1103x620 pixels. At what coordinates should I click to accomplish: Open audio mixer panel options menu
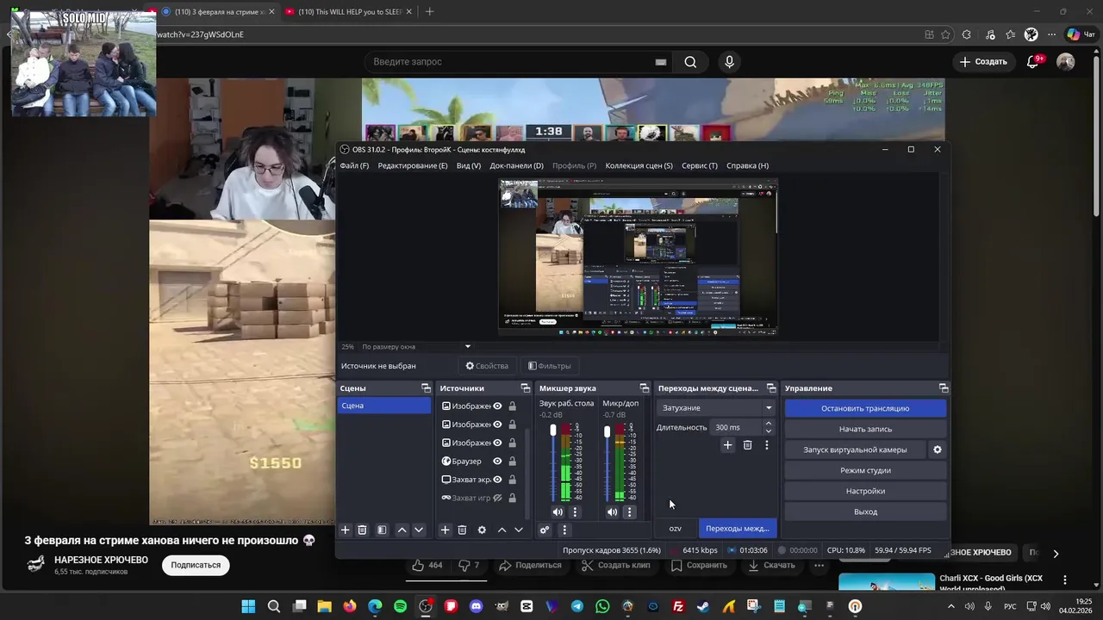tap(564, 530)
